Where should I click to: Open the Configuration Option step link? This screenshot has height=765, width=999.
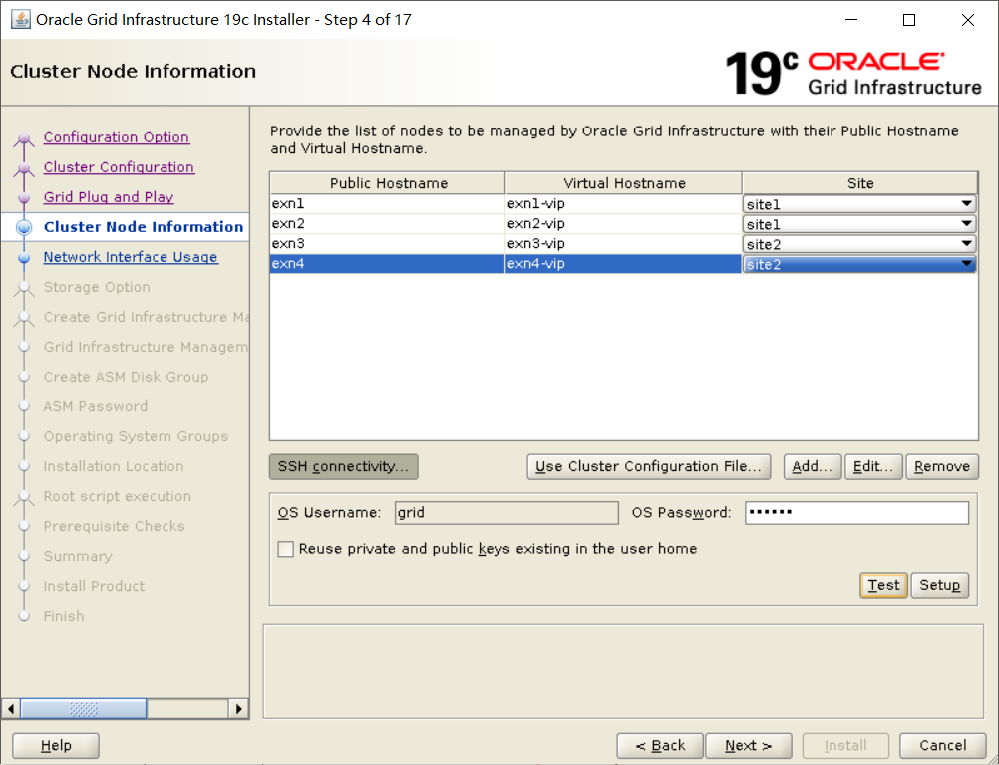click(x=116, y=137)
